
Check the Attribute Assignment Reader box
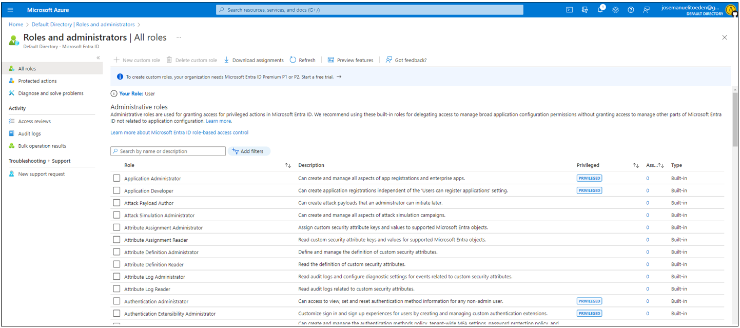pyautogui.click(x=116, y=240)
